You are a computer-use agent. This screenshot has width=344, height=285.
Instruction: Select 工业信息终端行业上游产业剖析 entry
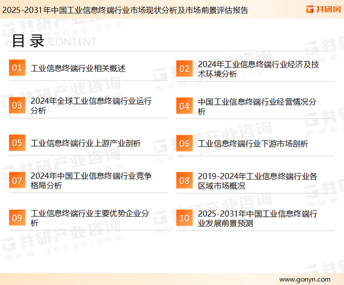tap(86, 143)
